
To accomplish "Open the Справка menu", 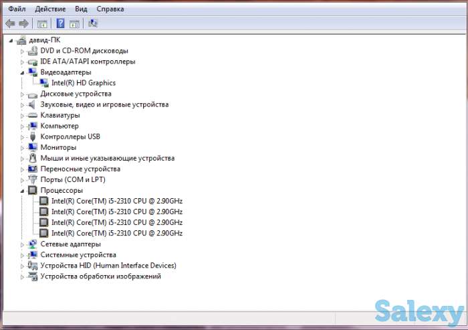I will (x=110, y=9).
